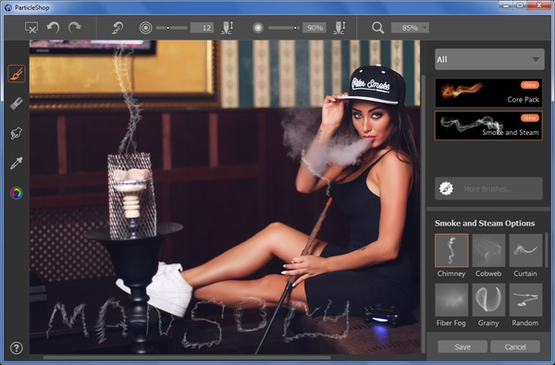Viewport: 555px width, 365px height.
Task: Choose the Curtain smoke brush
Action: click(525, 250)
